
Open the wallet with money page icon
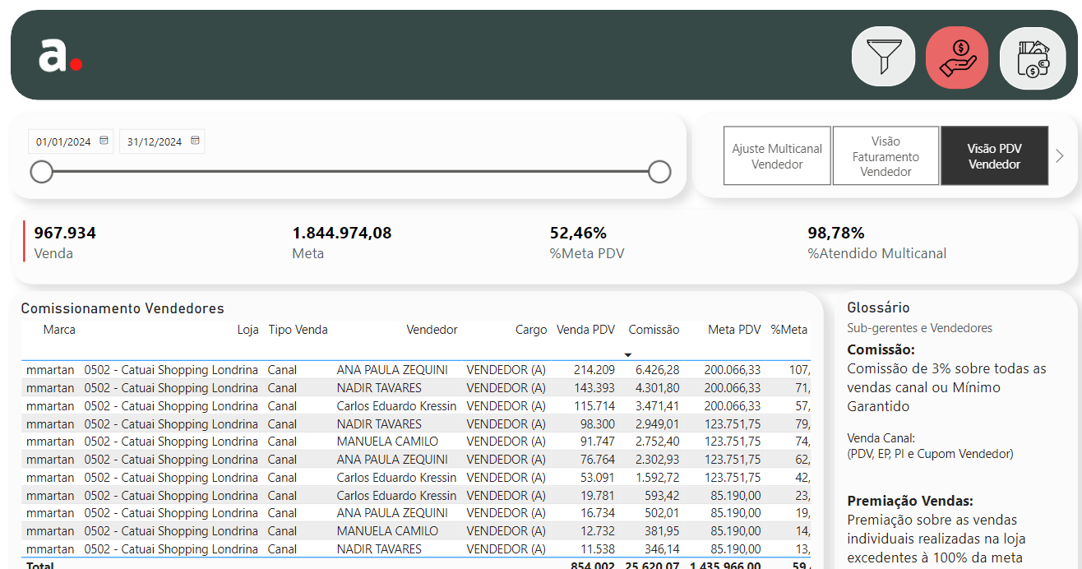(x=1032, y=58)
